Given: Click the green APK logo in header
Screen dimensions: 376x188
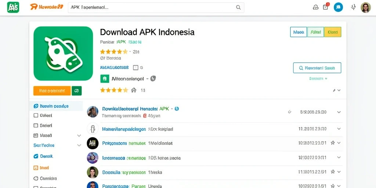Looking at the screenshot, I should tap(13, 7).
